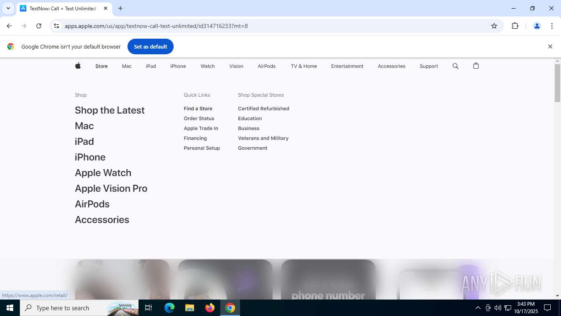The width and height of the screenshot is (561, 316).
Task: Click Shop the Latest link
Action: pyautogui.click(x=110, y=110)
